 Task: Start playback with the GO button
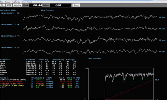pyautogui.click(x=2, y=5)
